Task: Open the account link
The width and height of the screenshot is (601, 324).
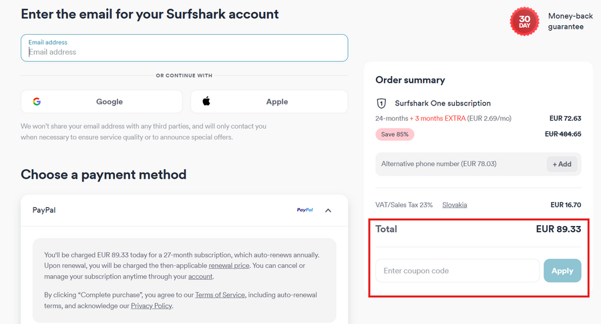Action: (x=200, y=276)
